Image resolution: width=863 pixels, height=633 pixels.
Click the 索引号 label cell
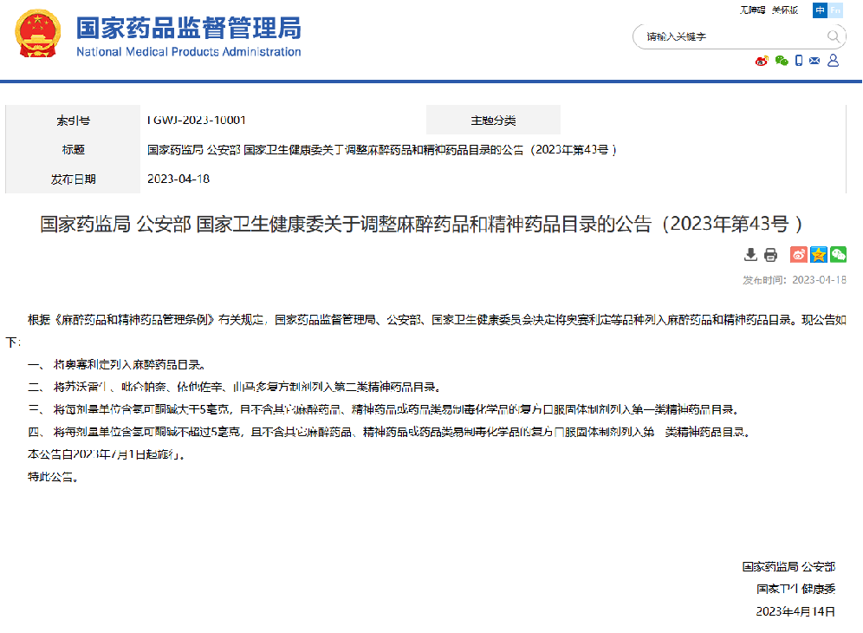[x=73, y=121]
